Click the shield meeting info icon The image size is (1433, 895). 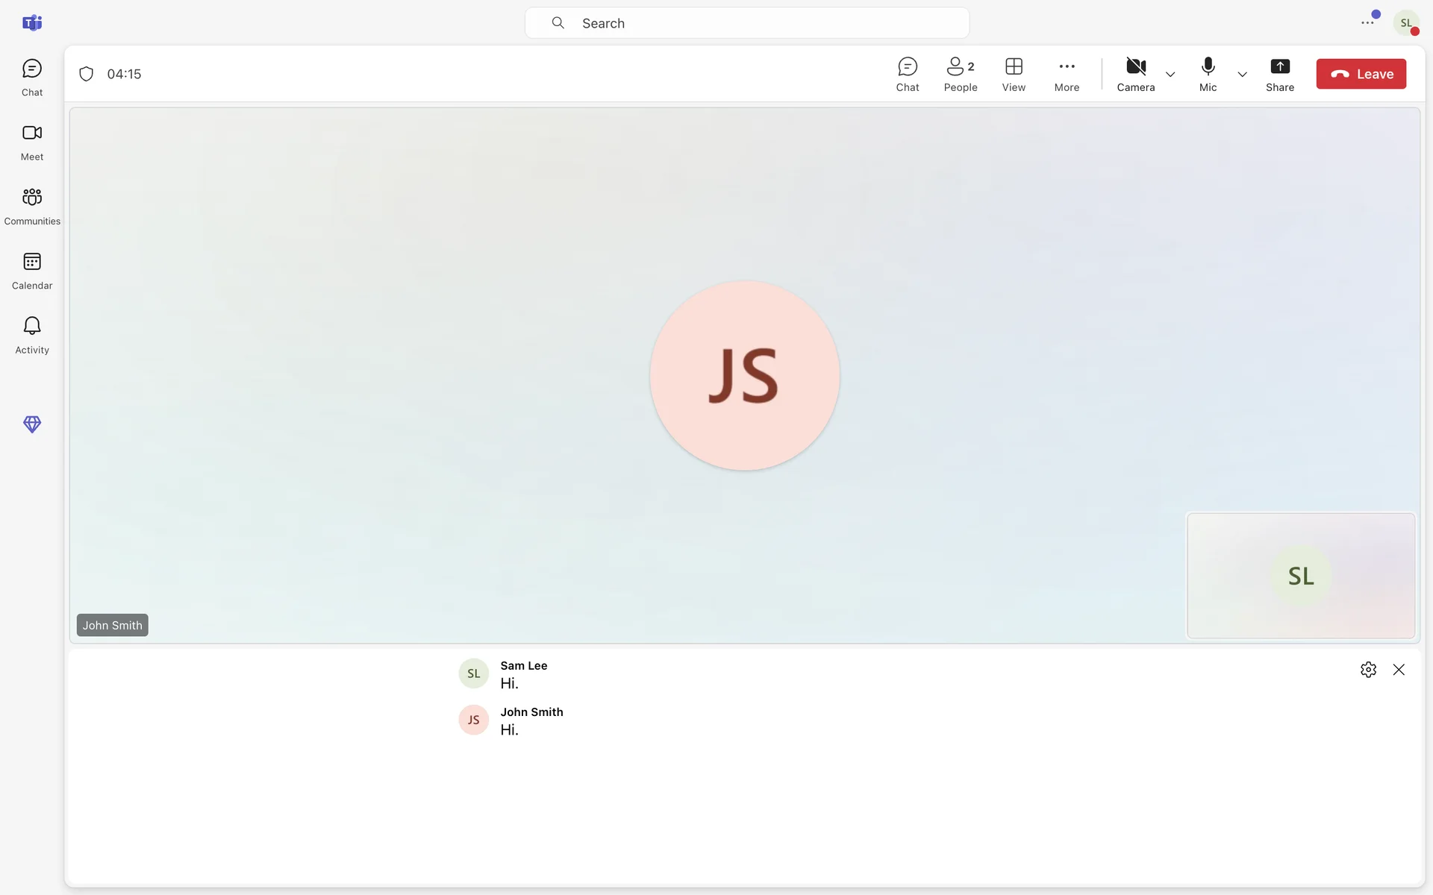coord(87,74)
